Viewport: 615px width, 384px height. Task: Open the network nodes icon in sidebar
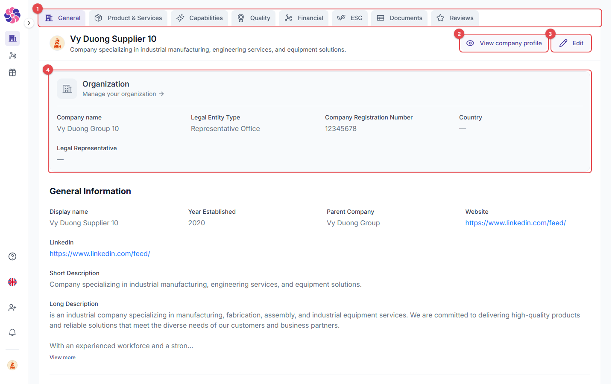point(12,55)
